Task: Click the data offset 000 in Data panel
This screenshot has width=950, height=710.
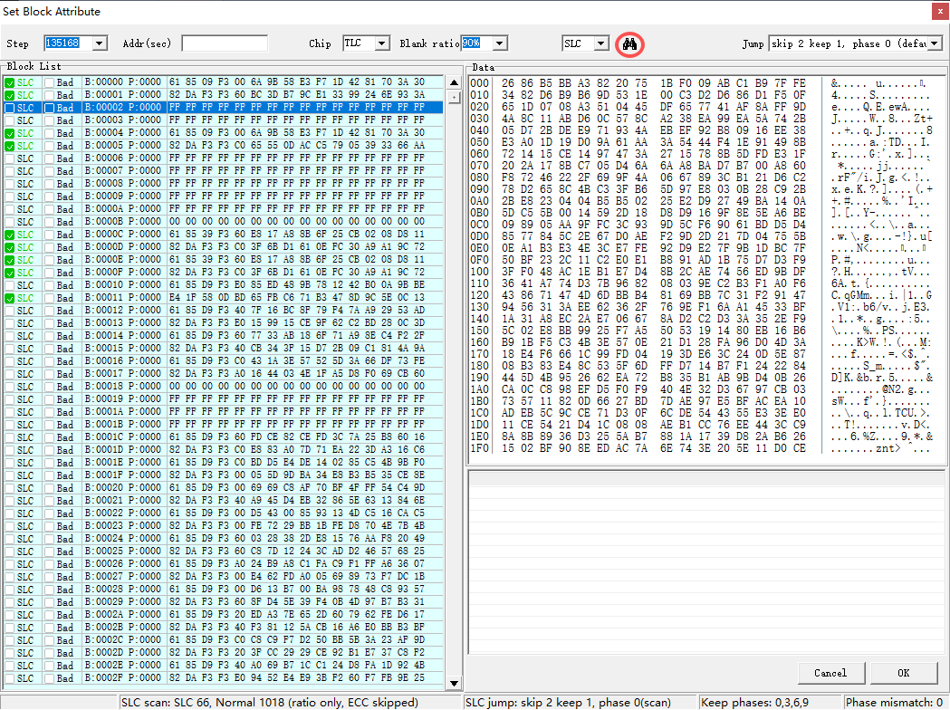Action: click(x=479, y=83)
